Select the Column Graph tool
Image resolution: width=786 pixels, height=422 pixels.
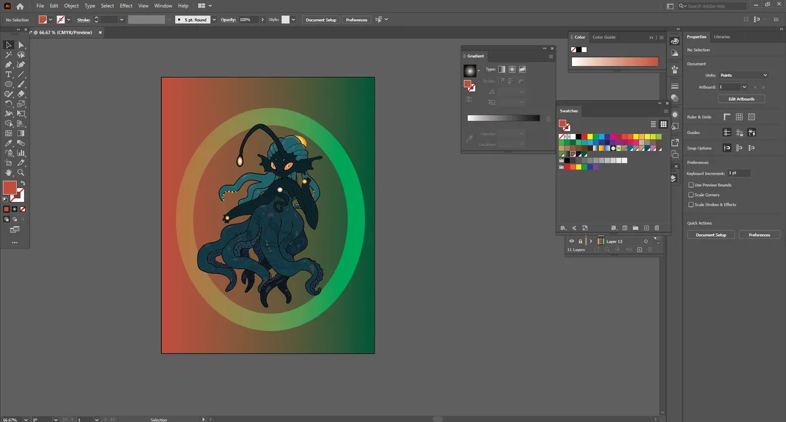(x=21, y=153)
